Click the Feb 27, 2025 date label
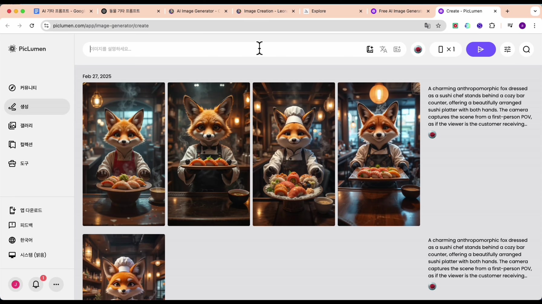Screen dimensions: 542x304 click(x=97, y=76)
